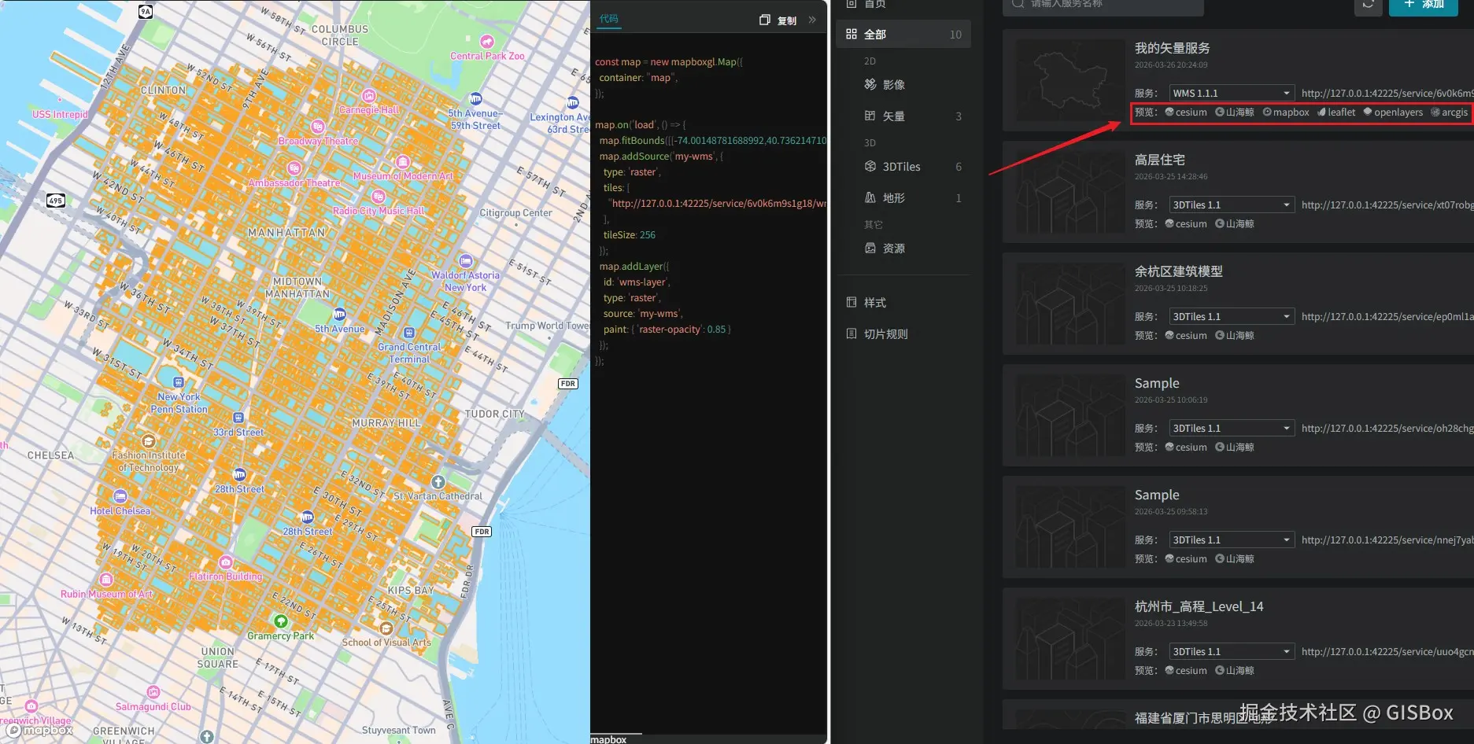Click the Waldorf Astoria New York marker icon
1474x744 pixels.
[466, 261]
